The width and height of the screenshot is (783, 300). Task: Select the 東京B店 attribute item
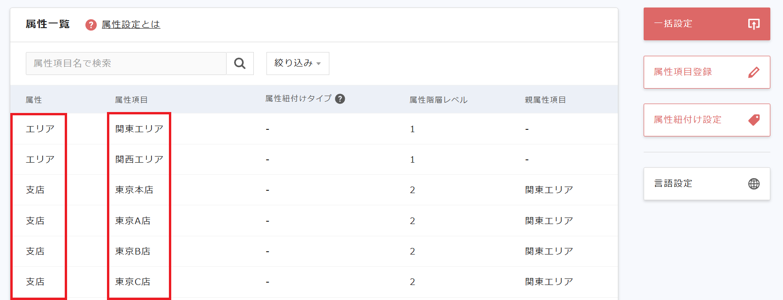pos(133,251)
